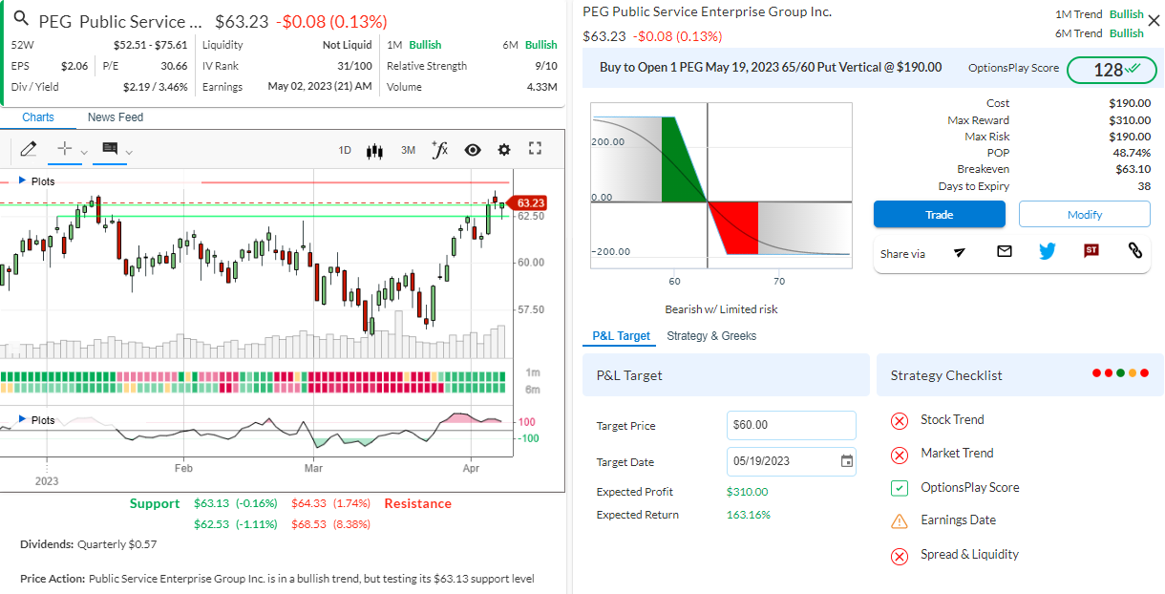Share via the paper plane icon
Screen dimensions: 1165x594
(x=960, y=251)
